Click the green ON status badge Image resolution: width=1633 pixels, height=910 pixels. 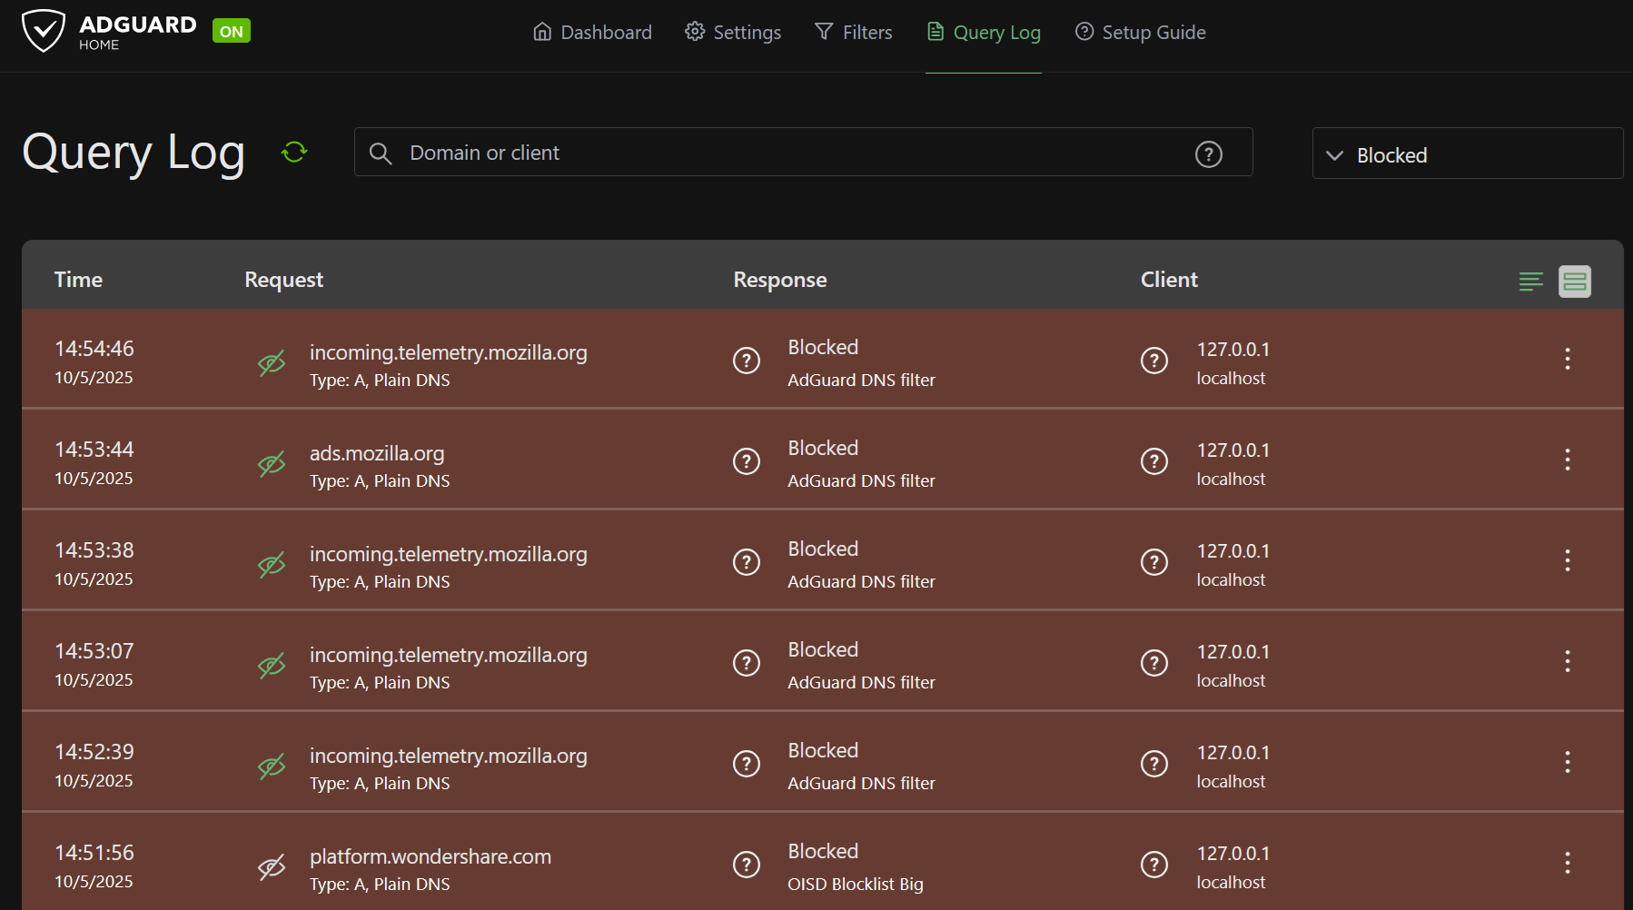pyautogui.click(x=231, y=30)
